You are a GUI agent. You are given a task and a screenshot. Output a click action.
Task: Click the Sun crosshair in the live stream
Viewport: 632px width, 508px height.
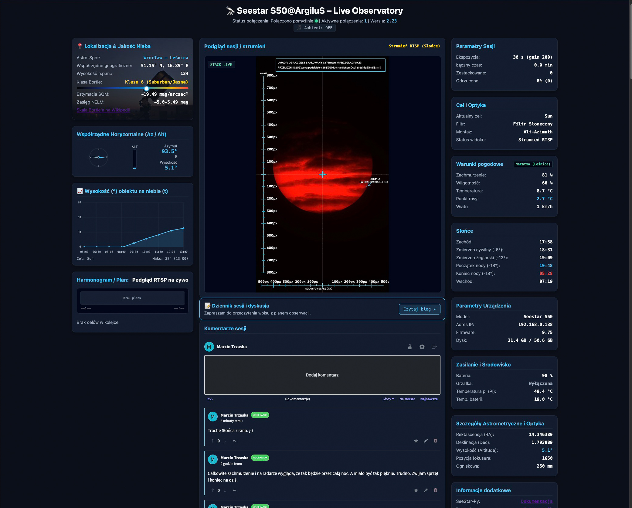click(322, 175)
